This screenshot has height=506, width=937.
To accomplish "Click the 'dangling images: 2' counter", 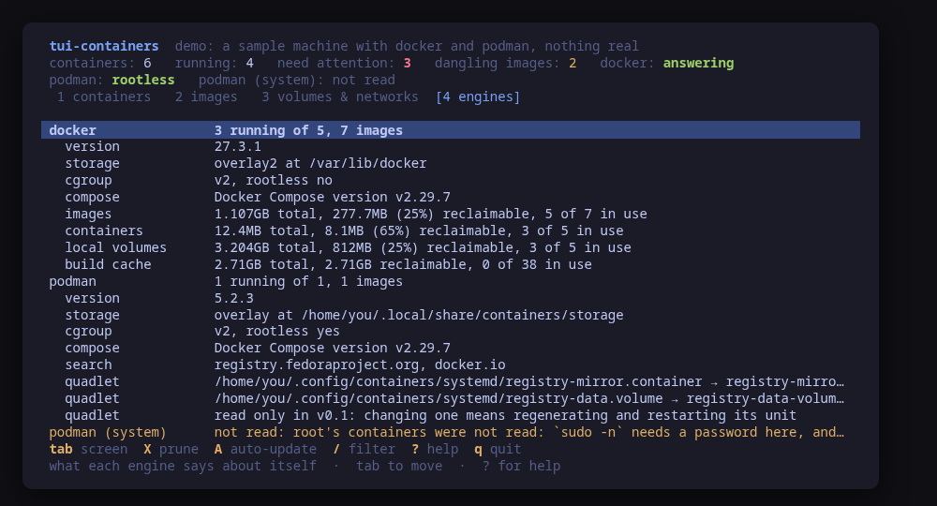I will [506, 64].
